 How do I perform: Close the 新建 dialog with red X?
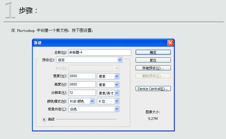click(x=170, y=43)
